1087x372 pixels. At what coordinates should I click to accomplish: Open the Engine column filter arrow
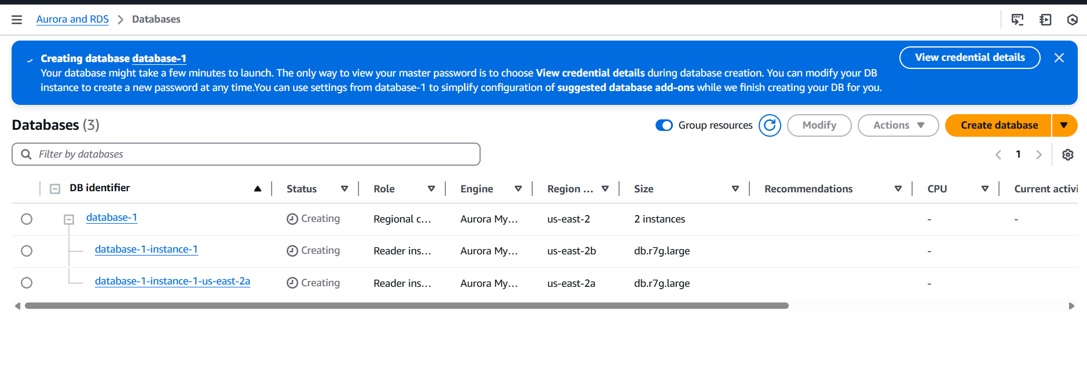click(518, 189)
